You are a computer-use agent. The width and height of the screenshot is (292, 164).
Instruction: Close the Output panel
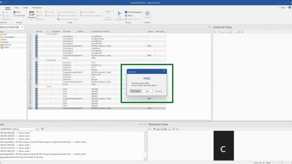(x=145, y=124)
